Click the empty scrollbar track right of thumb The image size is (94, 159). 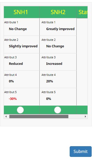point(76,116)
